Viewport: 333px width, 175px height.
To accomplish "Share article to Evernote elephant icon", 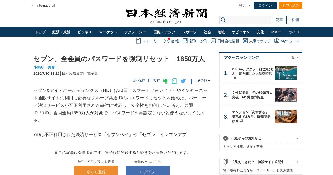I will 165,81.
